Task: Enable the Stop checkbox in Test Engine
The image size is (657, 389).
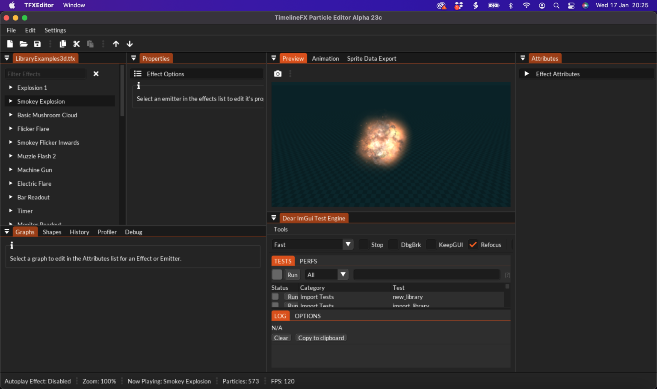Action: click(363, 244)
